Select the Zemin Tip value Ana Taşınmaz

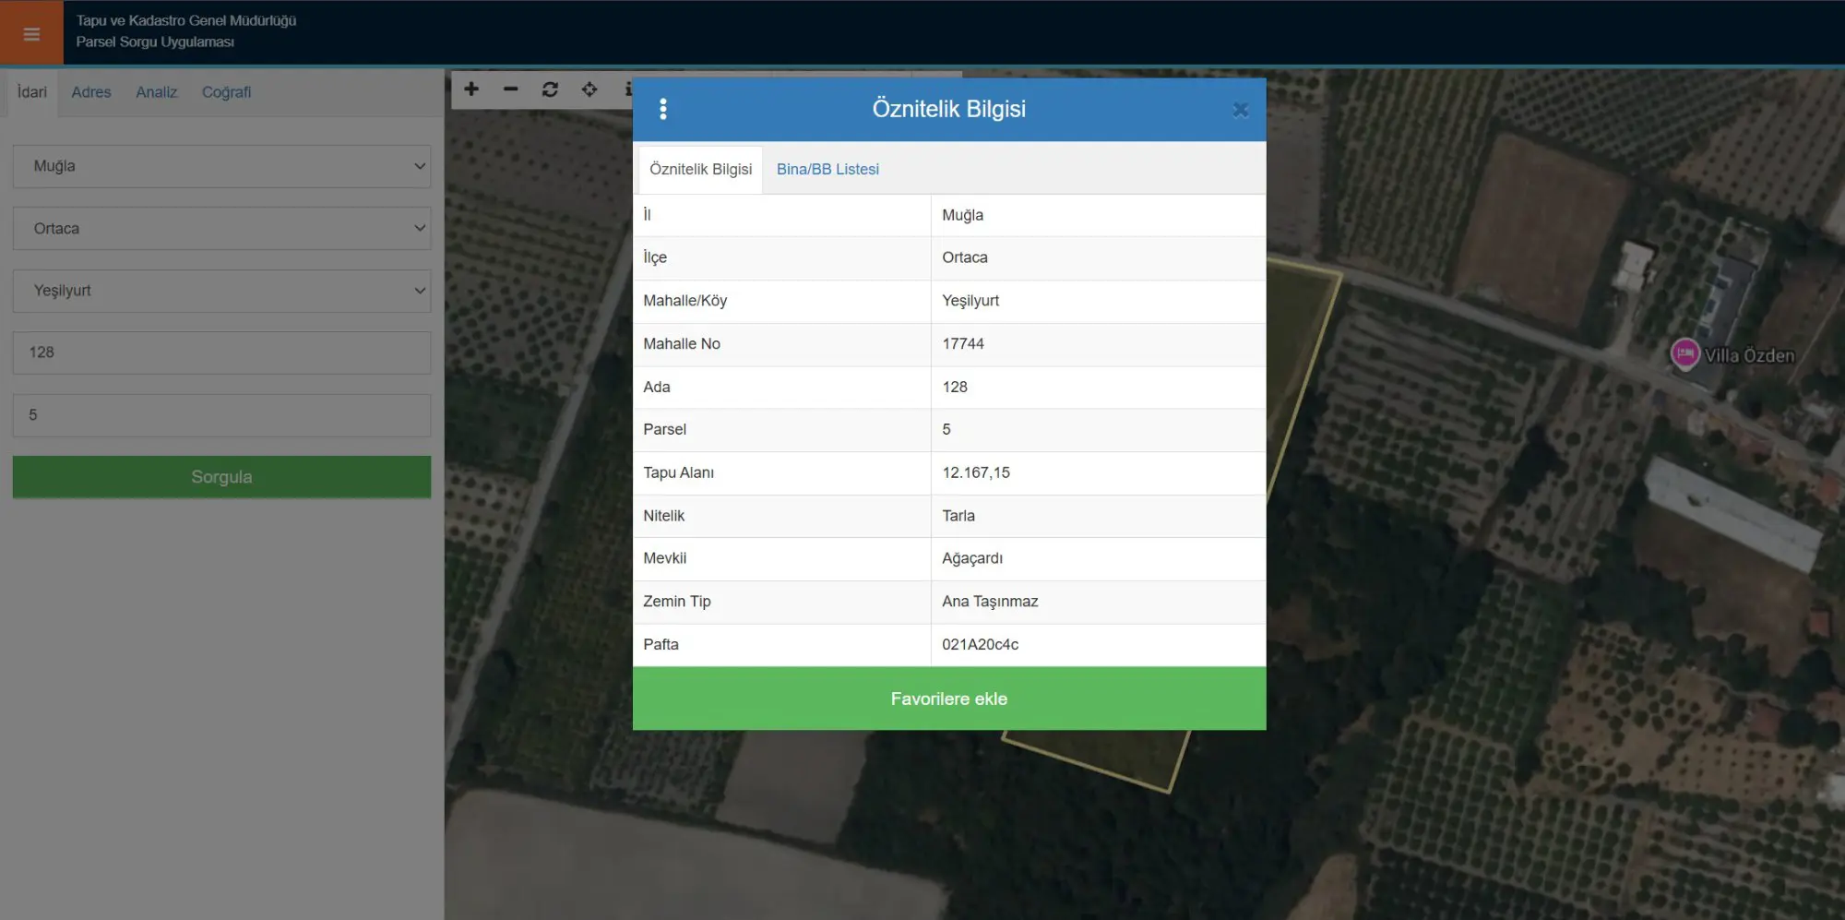990,602
